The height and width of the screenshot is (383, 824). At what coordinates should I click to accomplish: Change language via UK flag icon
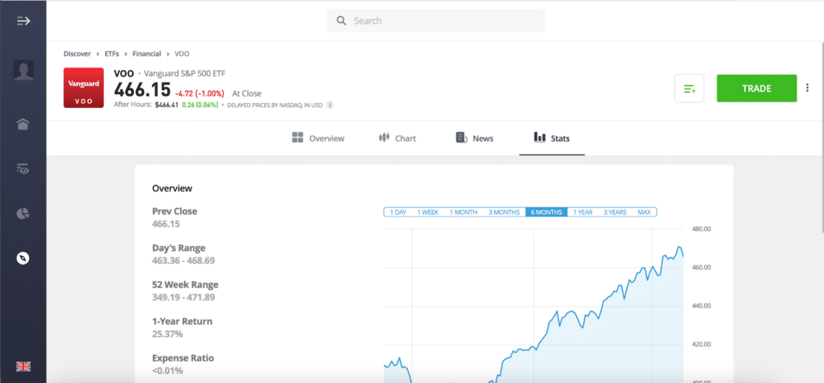23,367
